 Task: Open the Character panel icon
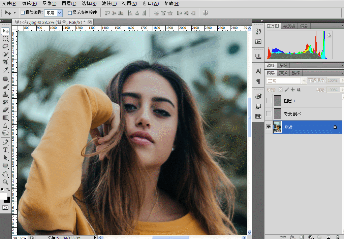pos(258,71)
